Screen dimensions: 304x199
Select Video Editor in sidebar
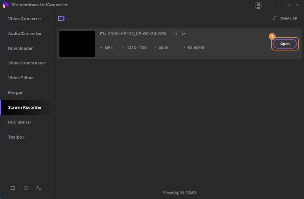(x=20, y=78)
